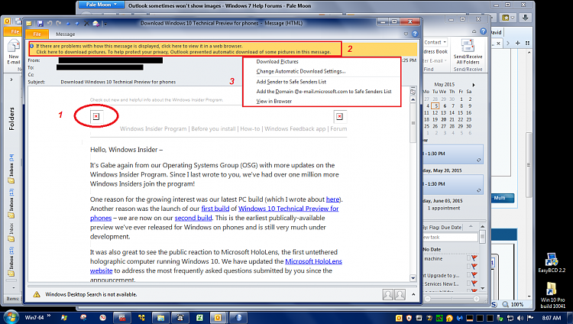Click Outlook zoom slider plus end
Screen dimensions: 573x324
click(477, 299)
